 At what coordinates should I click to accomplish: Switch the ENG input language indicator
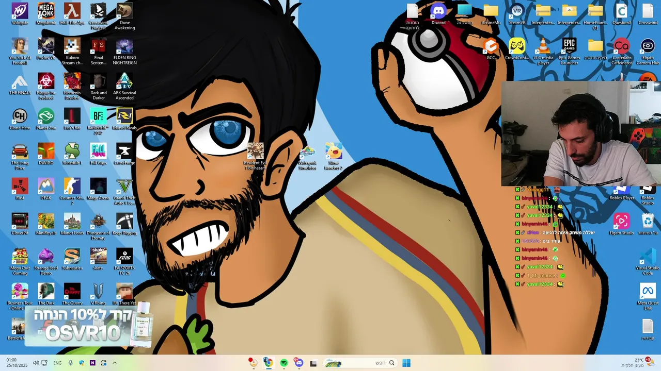[x=57, y=363]
